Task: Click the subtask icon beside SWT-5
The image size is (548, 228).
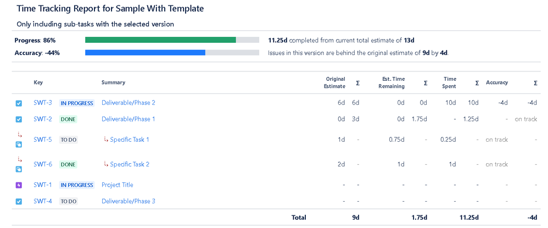Action: click(19, 144)
